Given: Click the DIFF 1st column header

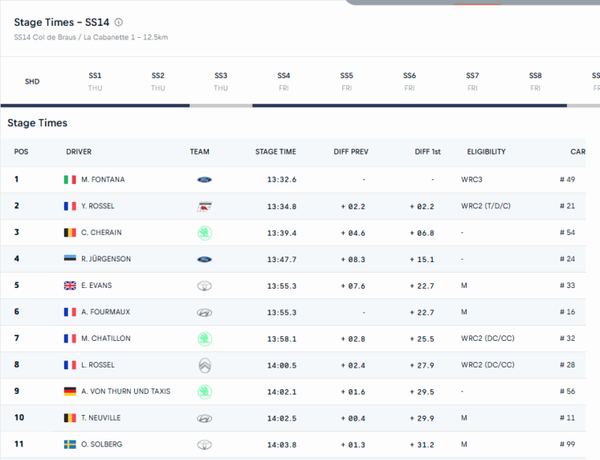Looking at the screenshot, I should pyautogui.click(x=427, y=152).
